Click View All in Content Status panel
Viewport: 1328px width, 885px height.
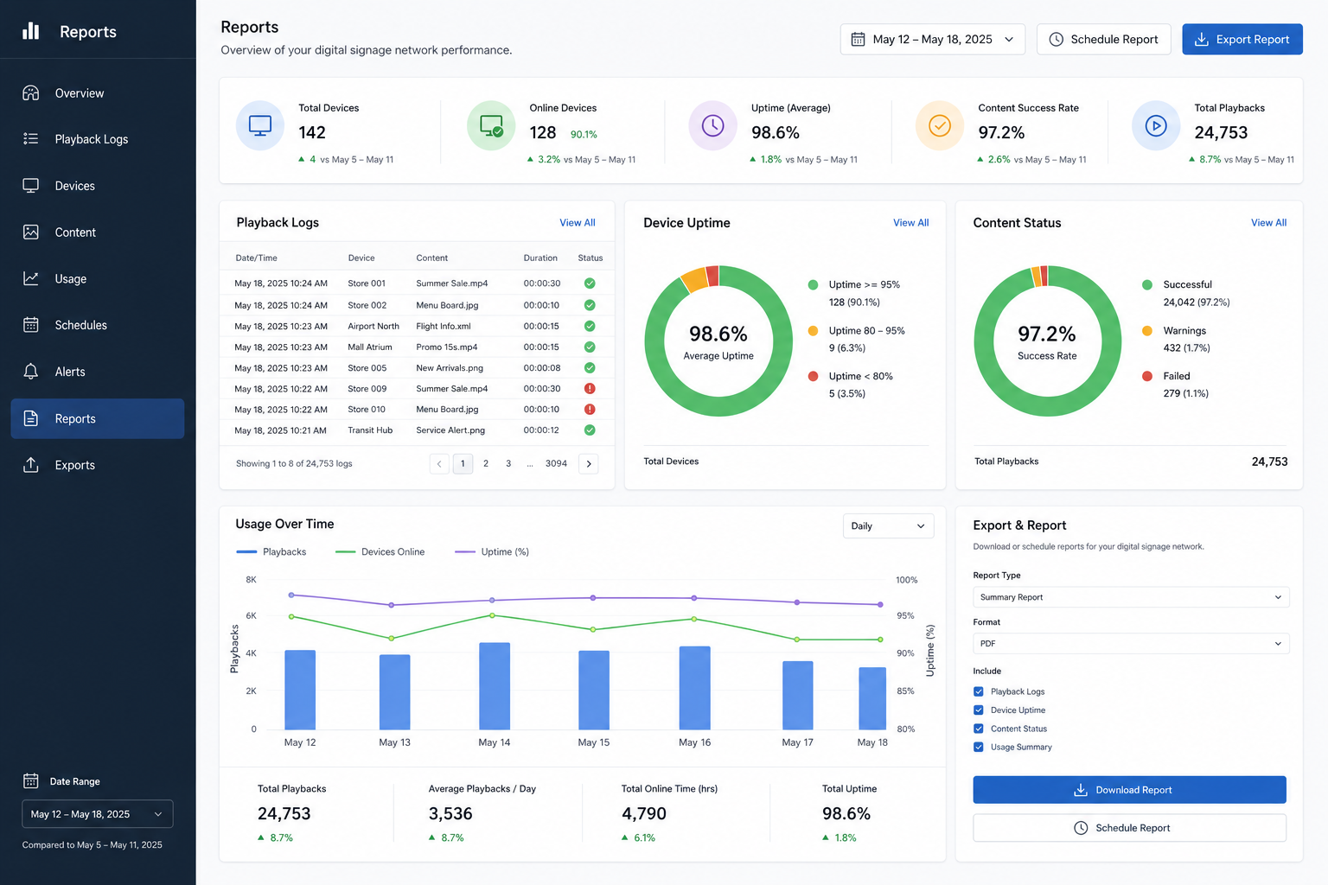pyautogui.click(x=1268, y=222)
